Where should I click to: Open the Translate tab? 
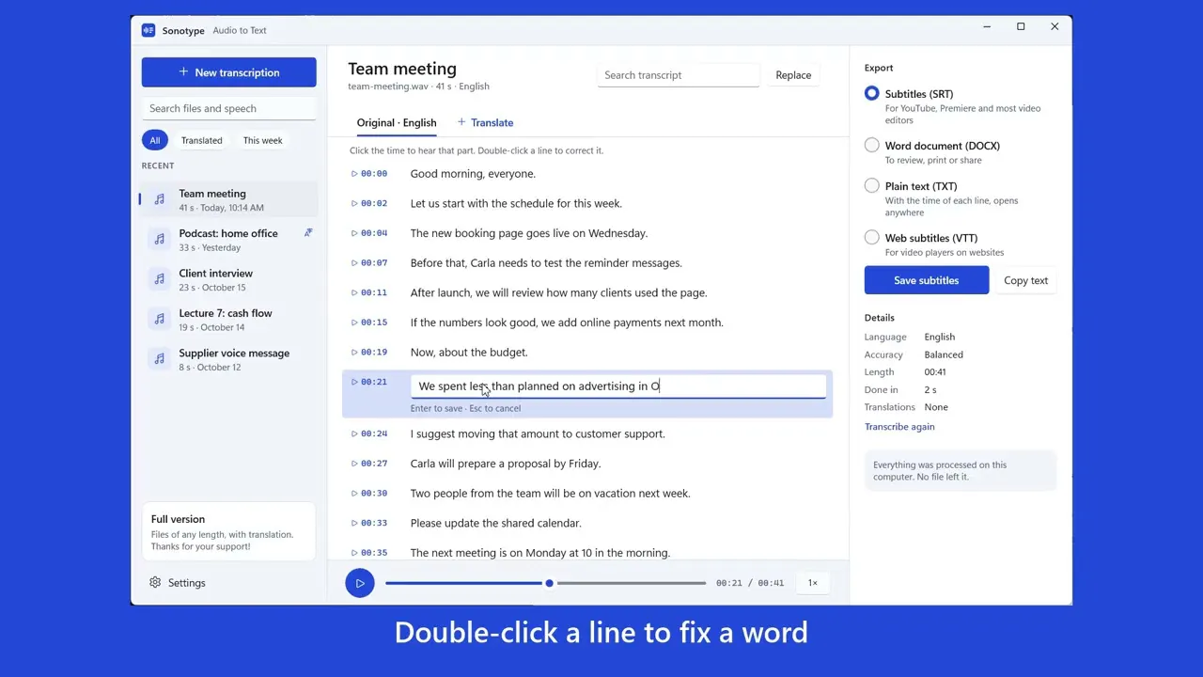pos(485,122)
